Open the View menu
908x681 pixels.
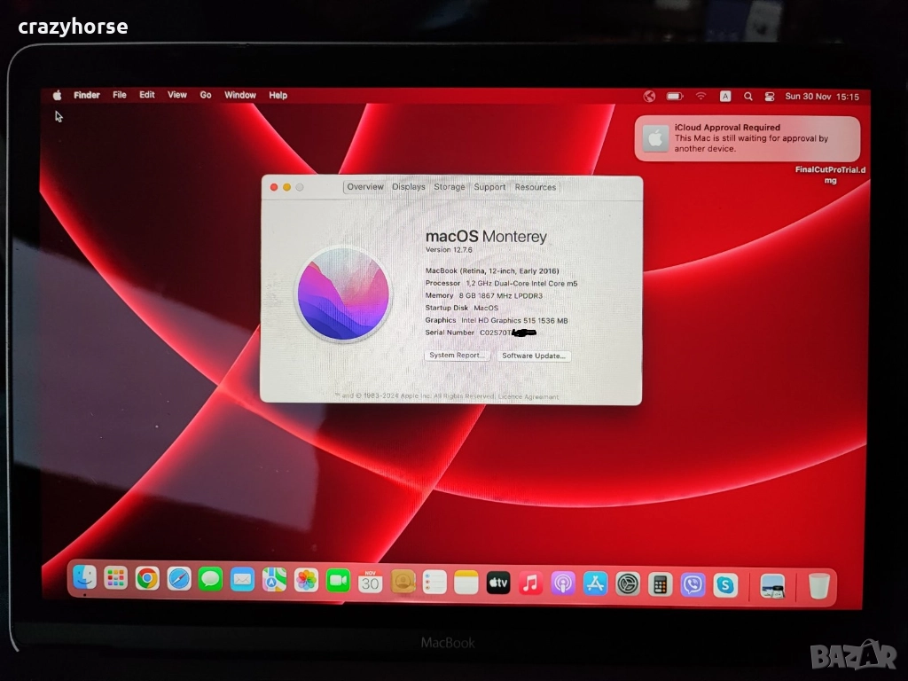click(177, 95)
